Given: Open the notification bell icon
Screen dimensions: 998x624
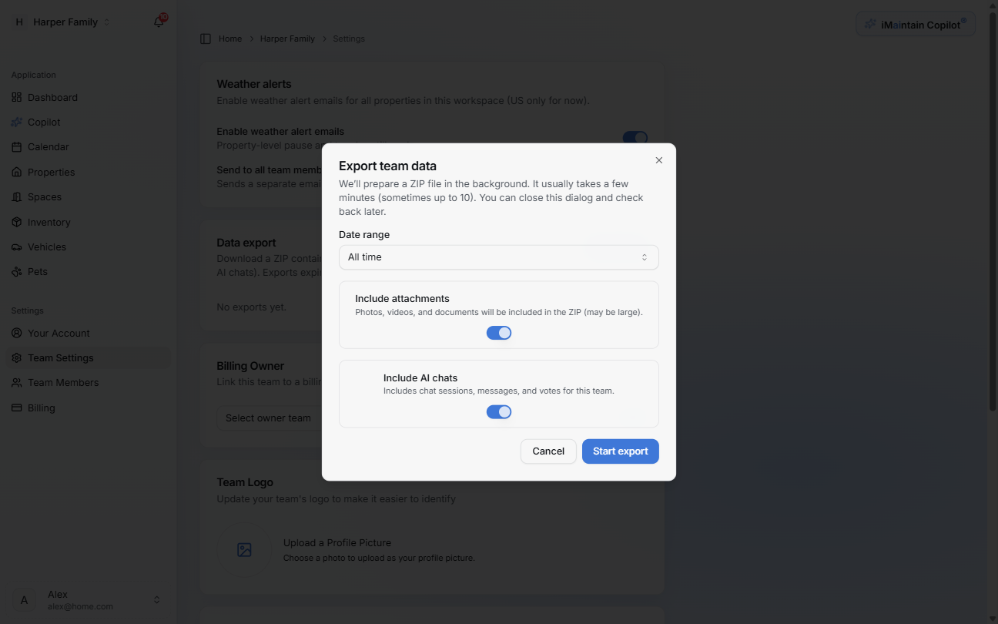Looking at the screenshot, I should coord(158,22).
